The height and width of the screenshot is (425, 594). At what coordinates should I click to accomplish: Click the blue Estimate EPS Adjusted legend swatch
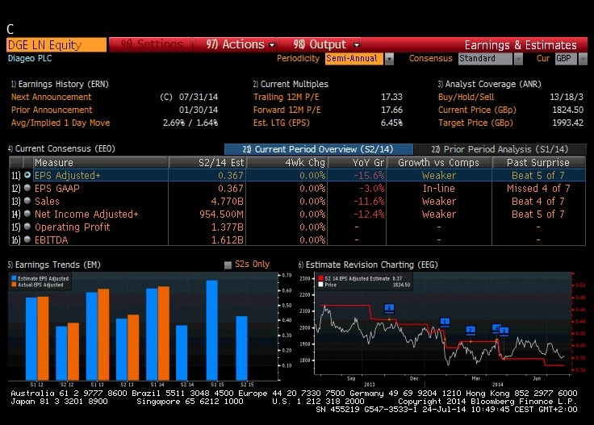point(14,278)
